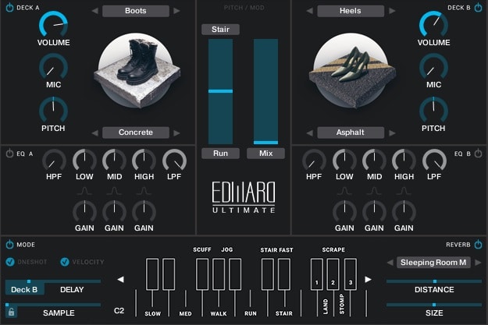Click Deck A PITCH knob
The image size is (488, 325).
[x=53, y=111]
